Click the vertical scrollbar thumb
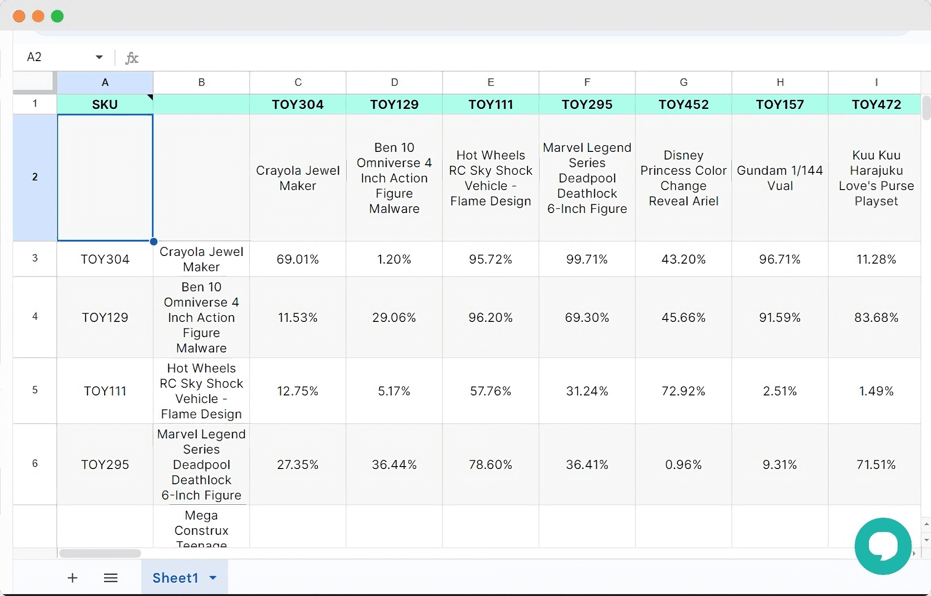The image size is (931, 596). coord(926,108)
